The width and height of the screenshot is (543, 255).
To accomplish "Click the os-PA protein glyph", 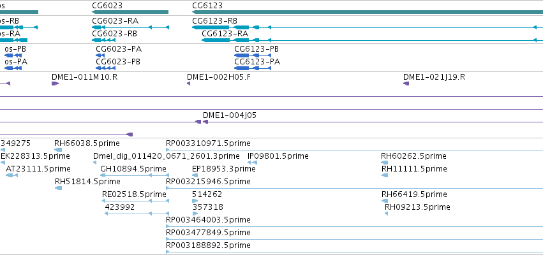I will pyautogui.click(x=13, y=68).
